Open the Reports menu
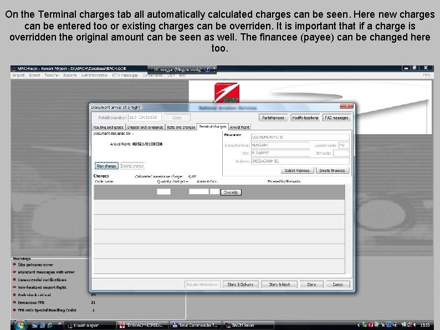This screenshot has height=330, width=440. click(70, 75)
